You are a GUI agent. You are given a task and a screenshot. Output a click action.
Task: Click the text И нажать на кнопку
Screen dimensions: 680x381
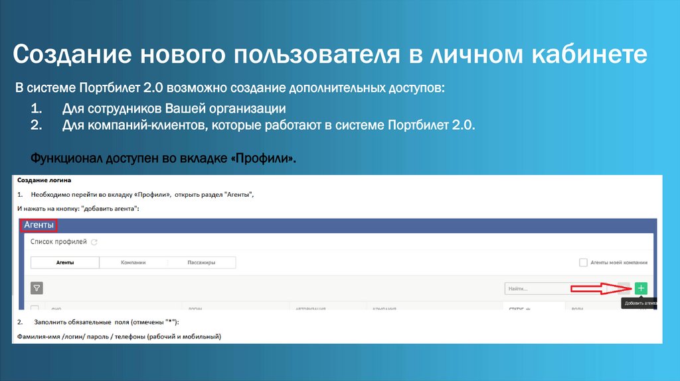click(x=78, y=209)
